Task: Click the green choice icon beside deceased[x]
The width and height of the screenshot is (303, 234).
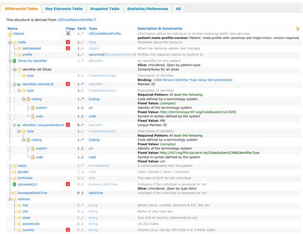Action: (x=15, y=184)
